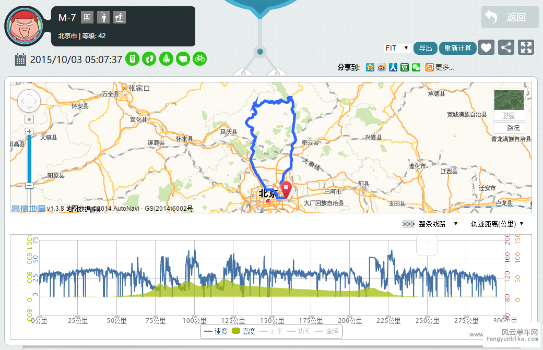The width and height of the screenshot is (543, 350).
Task: Toggle the 路况 traffic layer
Action: pos(509,128)
